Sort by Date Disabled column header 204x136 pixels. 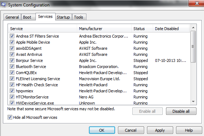(x=171, y=29)
